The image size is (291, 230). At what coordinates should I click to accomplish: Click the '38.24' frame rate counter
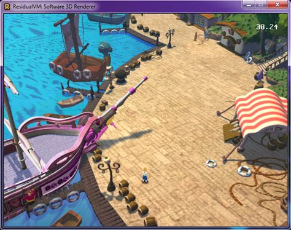[x=267, y=27]
